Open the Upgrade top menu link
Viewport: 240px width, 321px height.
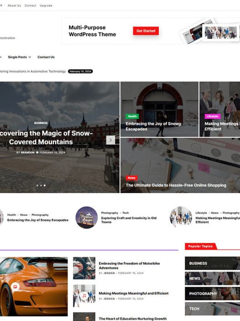(46, 5)
